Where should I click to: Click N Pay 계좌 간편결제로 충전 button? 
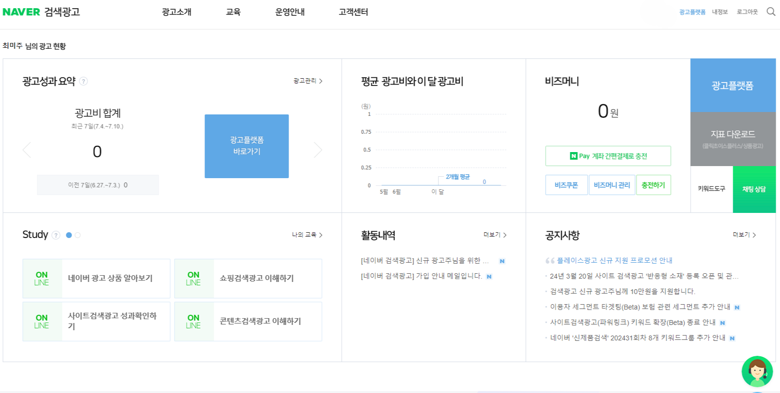608,156
